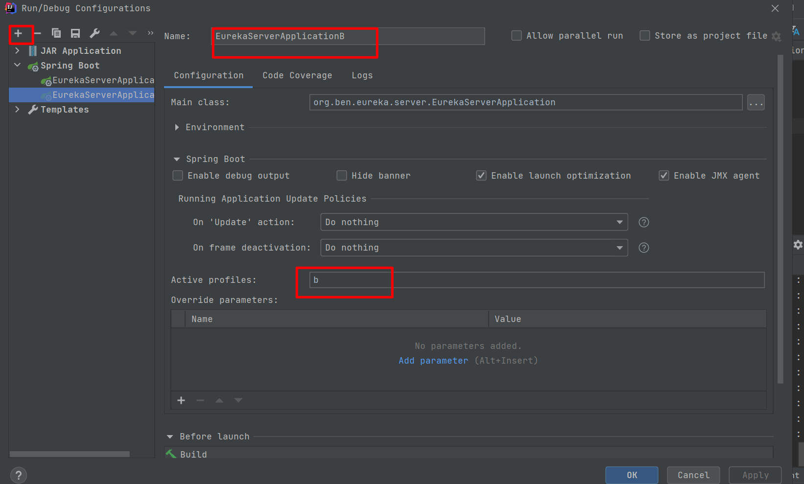Click the left panel's horizontal scrollbar
Viewport: 804px width, 484px height.
pyautogui.click(x=70, y=454)
